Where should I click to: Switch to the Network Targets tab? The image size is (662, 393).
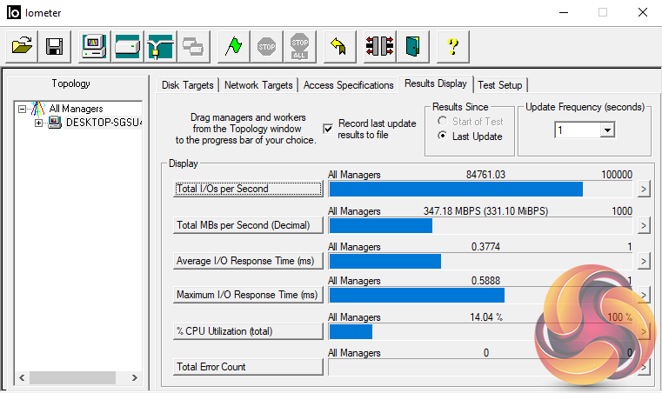point(258,85)
